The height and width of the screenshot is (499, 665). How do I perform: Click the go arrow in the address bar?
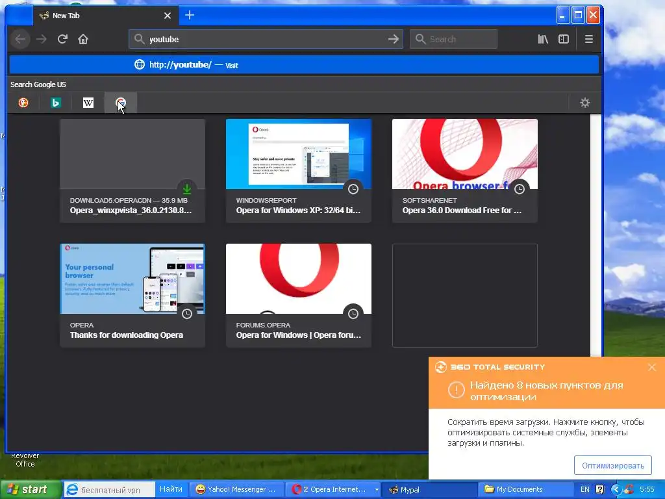pyautogui.click(x=394, y=39)
